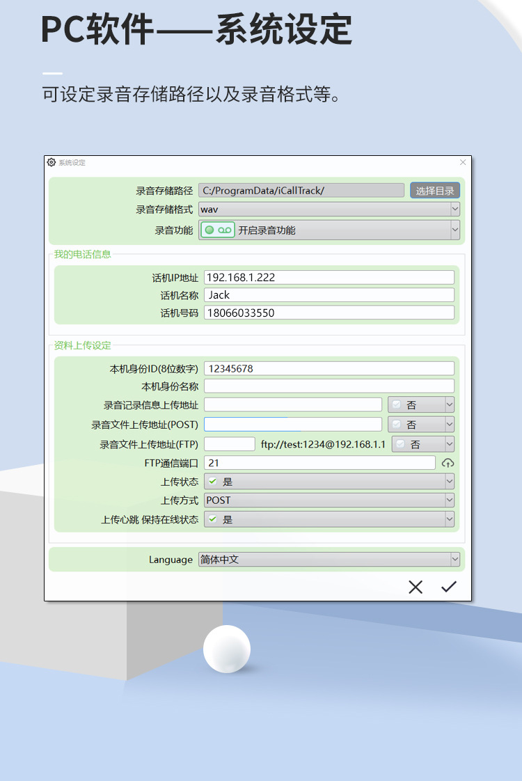Toggle the 否 checkbox for 录音记录信息上传地址
Image resolution: width=522 pixels, height=781 pixels.
(397, 404)
